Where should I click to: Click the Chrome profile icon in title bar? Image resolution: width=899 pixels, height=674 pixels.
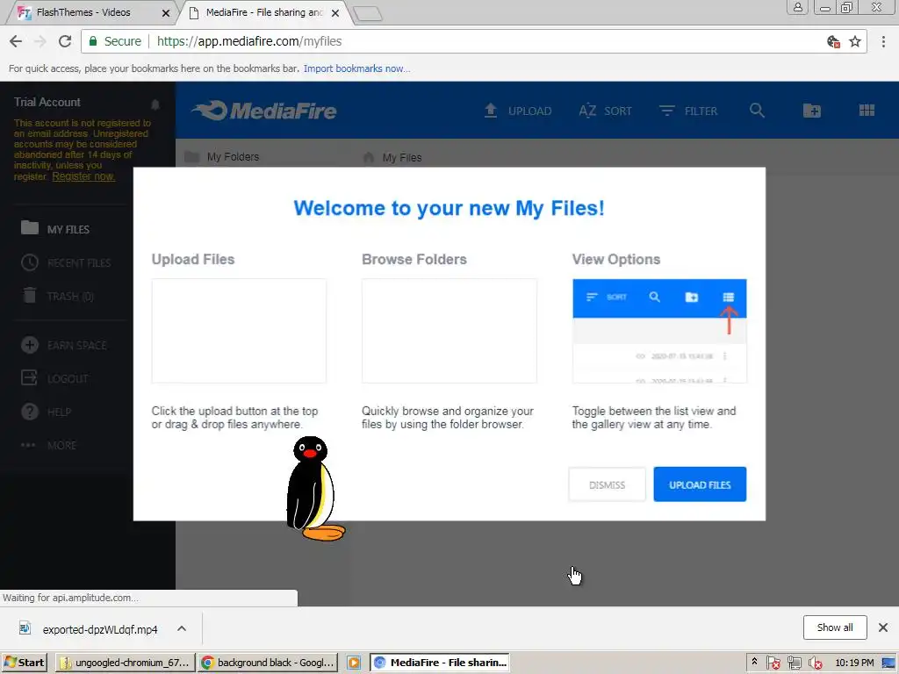point(797,7)
